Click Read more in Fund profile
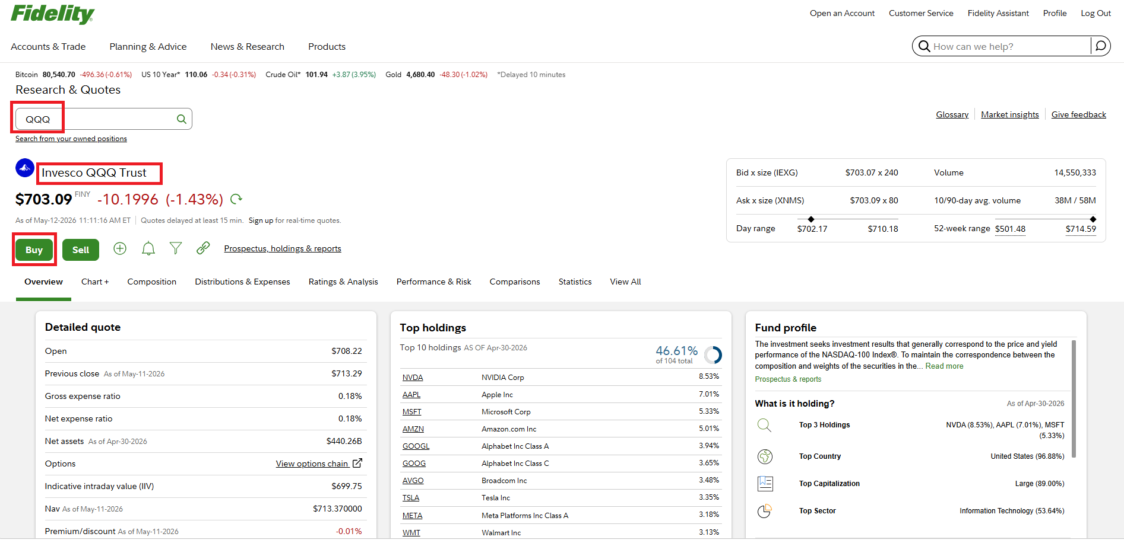The height and width of the screenshot is (540, 1124). pyautogui.click(x=944, y=366)
